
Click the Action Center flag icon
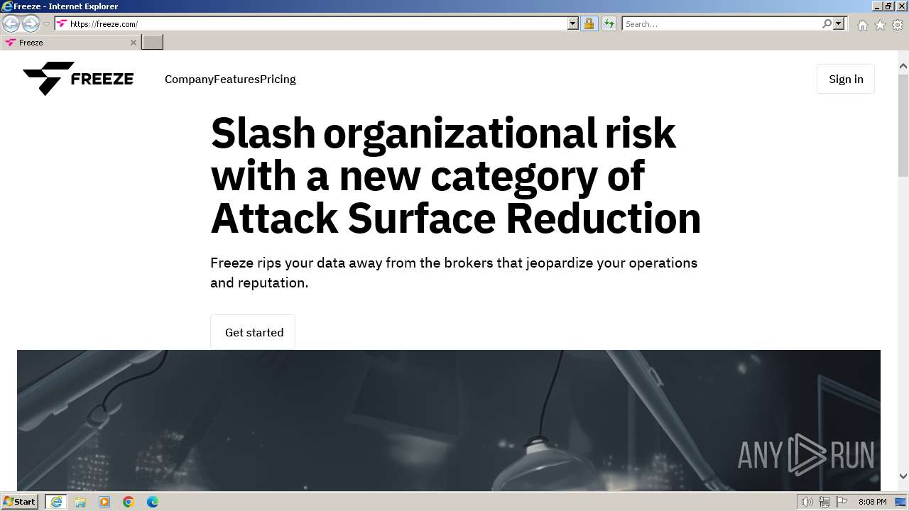pyautogui.click(x=842, y=502)
